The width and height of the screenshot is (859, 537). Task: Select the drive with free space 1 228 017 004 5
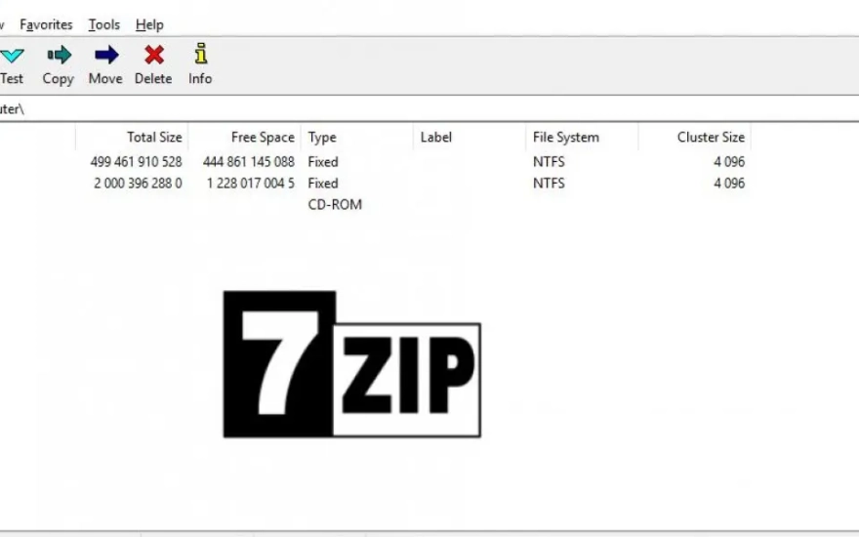coord(250,184)
